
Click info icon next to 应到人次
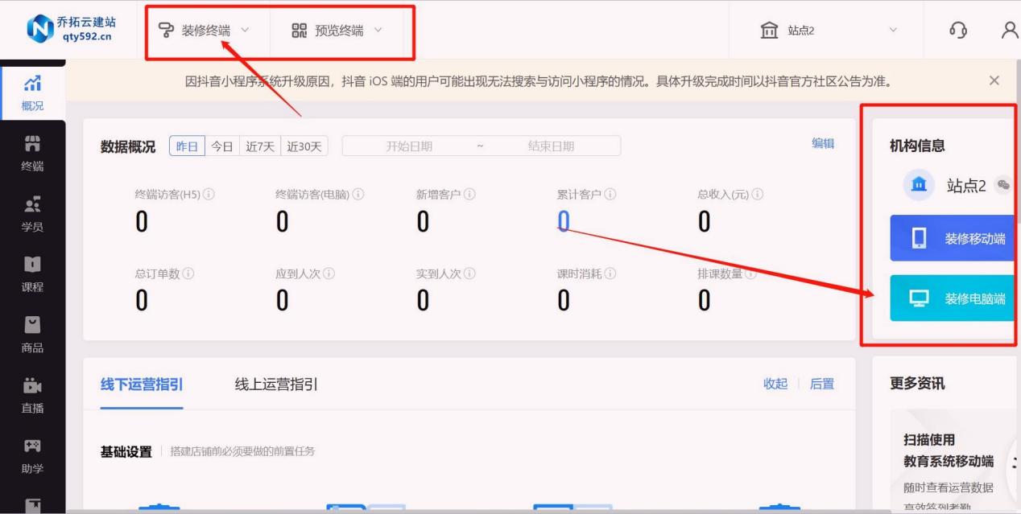pos(329,273)
